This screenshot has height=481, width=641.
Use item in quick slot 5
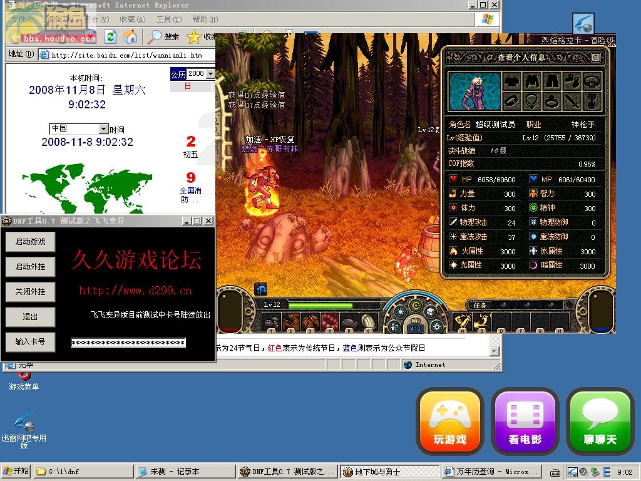tap(349, 321)
